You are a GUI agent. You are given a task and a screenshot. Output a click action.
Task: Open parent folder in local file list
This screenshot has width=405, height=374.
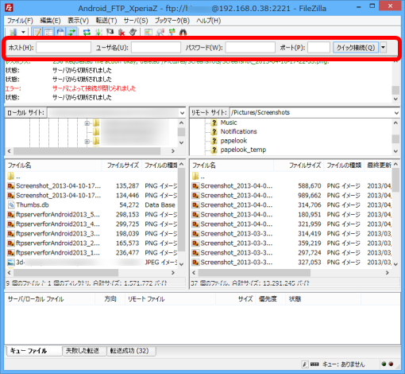[14, 177]
